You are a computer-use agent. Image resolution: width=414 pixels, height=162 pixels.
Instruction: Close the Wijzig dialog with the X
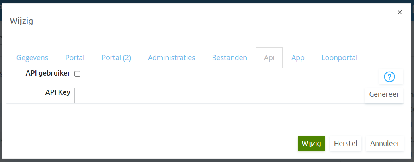click(x=400, y=12)
